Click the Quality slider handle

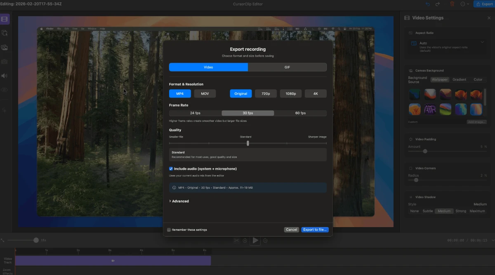(248, 143)
